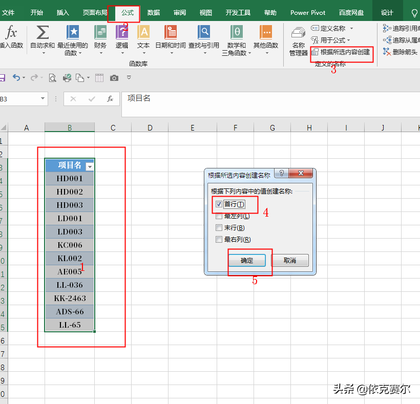The width and height of the screenshot is (420, 404).
Task: Open Math and Trig (数学和三角函数) icon
Action: (x=237, y=32)
